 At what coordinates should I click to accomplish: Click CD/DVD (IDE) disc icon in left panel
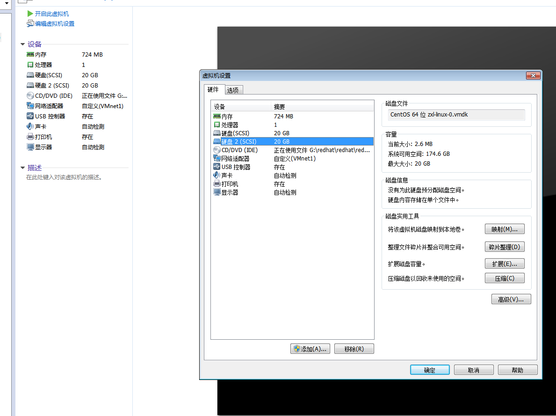click(x=30, y=95)
